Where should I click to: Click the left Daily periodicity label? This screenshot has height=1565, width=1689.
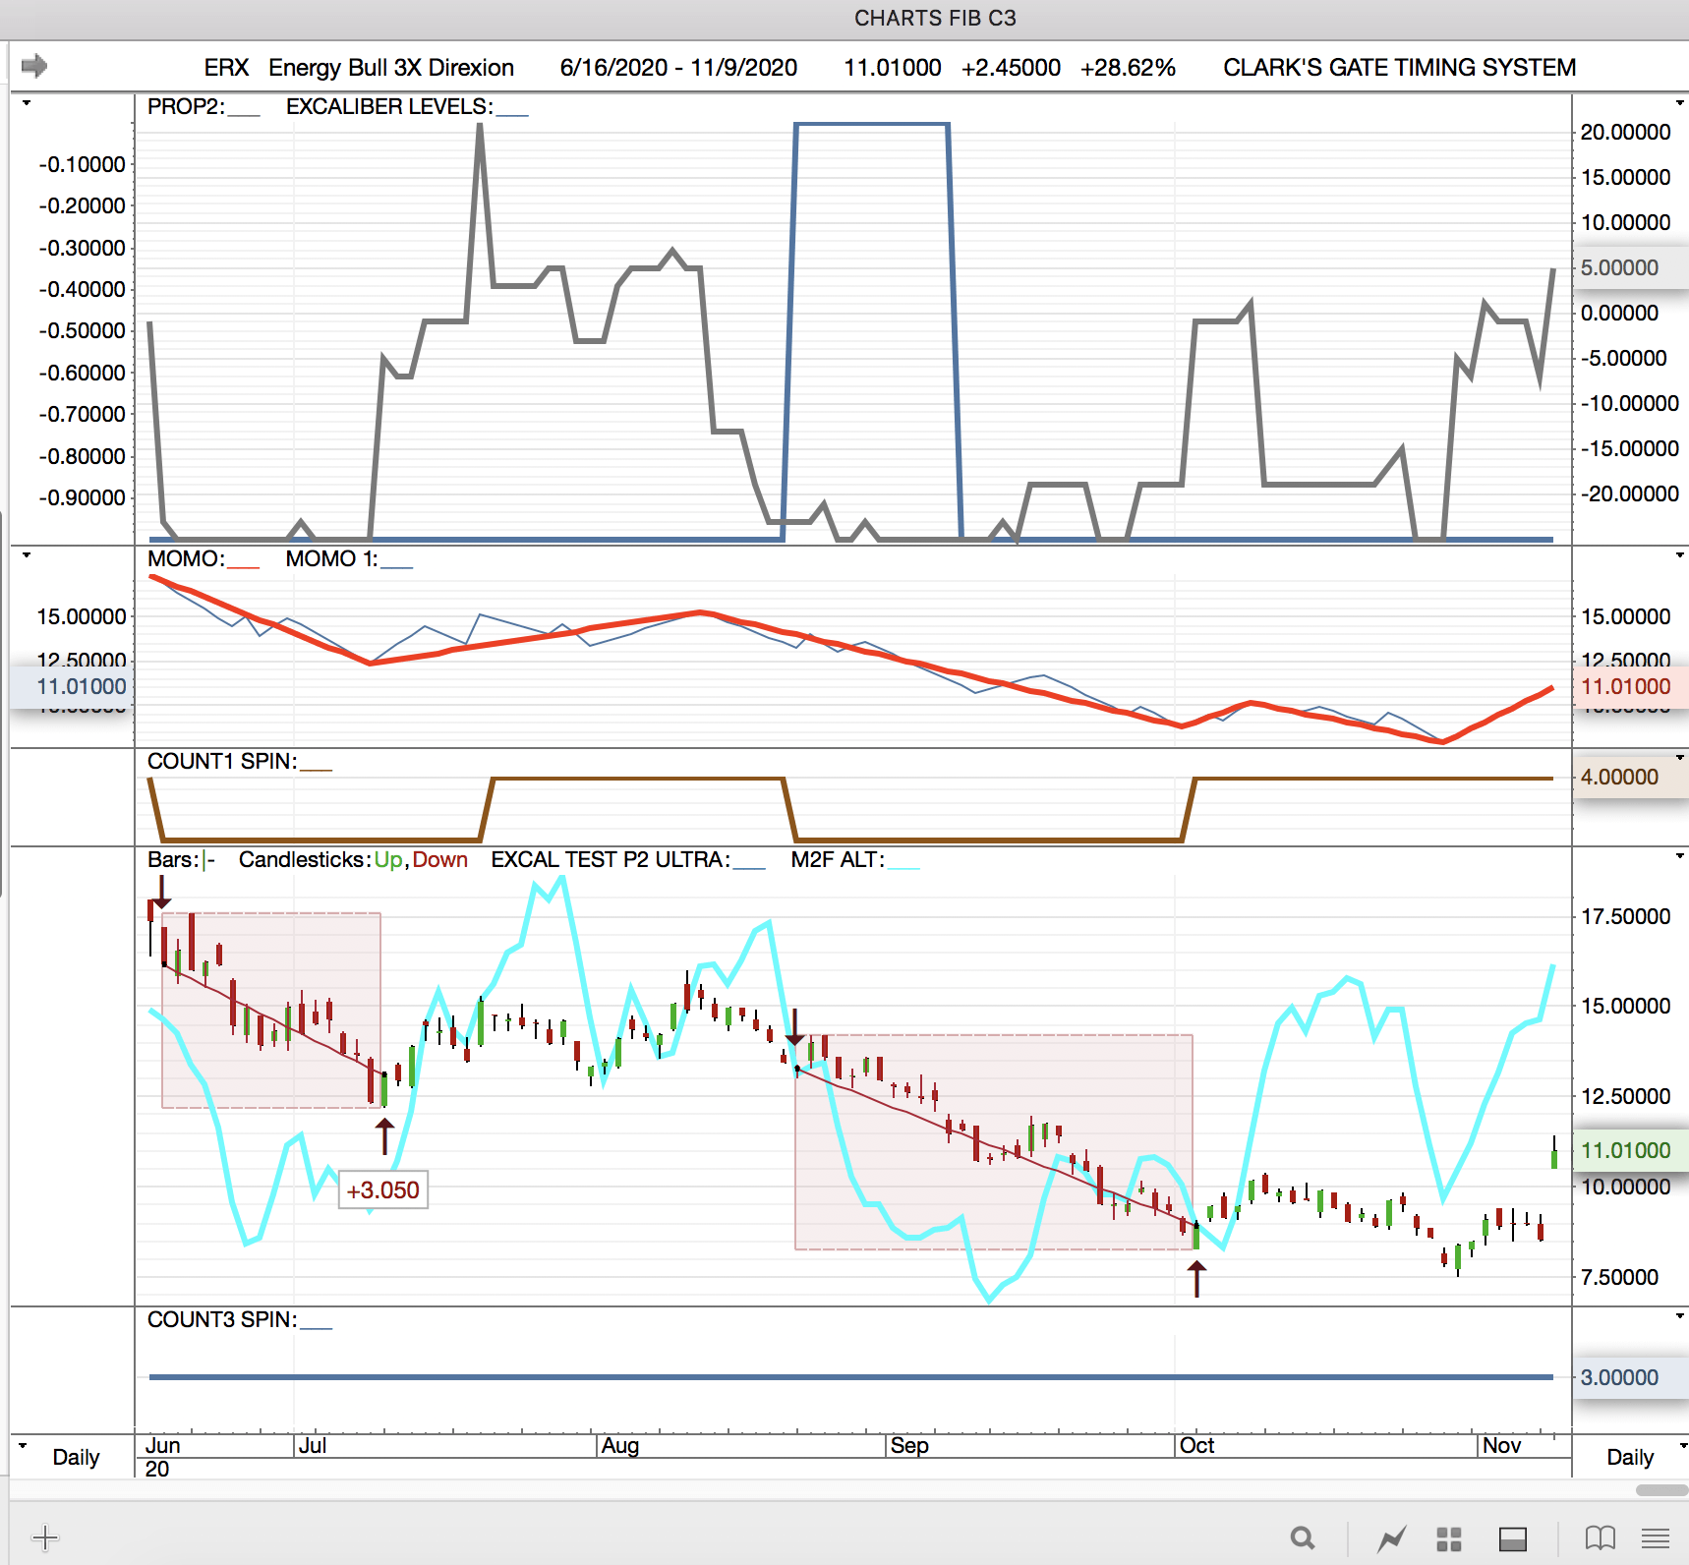coord(76,1457)
